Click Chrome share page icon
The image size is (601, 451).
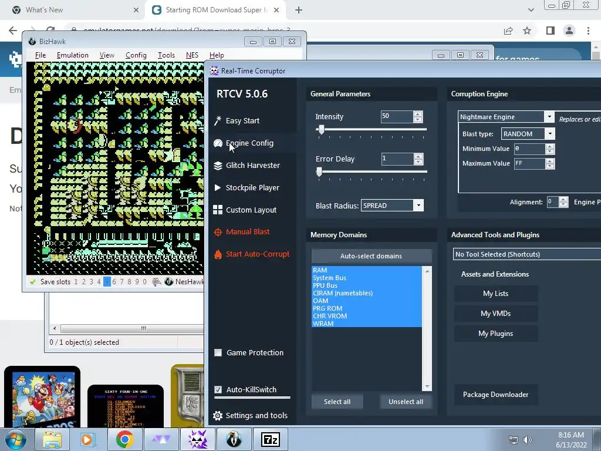pos(508,31)
